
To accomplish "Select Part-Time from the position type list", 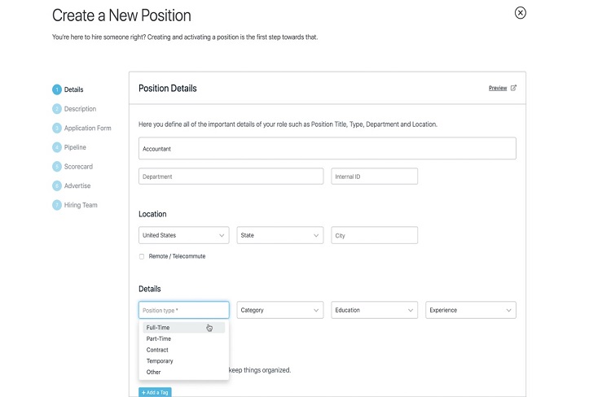I will 184,338.
